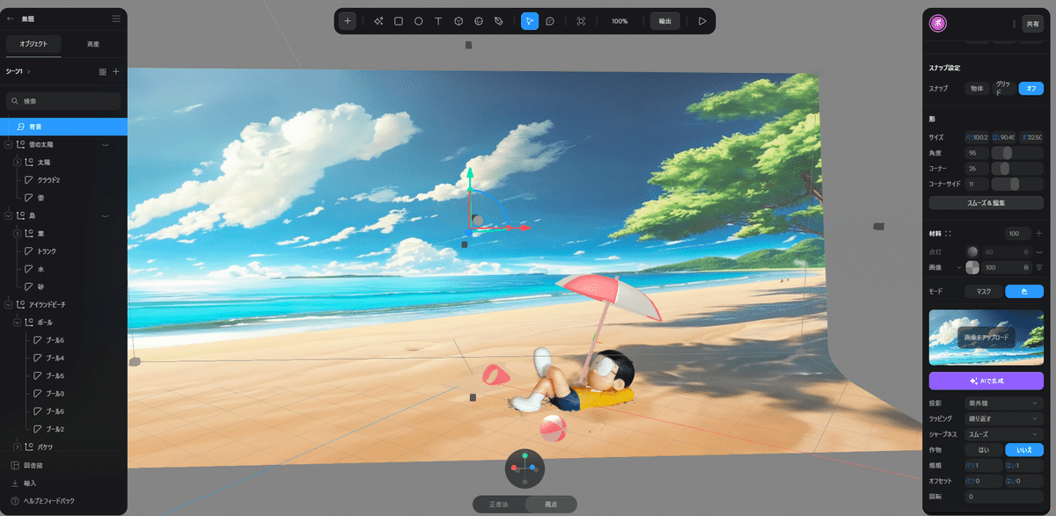Toggle visibility of 点灯 material layer

1038,251
